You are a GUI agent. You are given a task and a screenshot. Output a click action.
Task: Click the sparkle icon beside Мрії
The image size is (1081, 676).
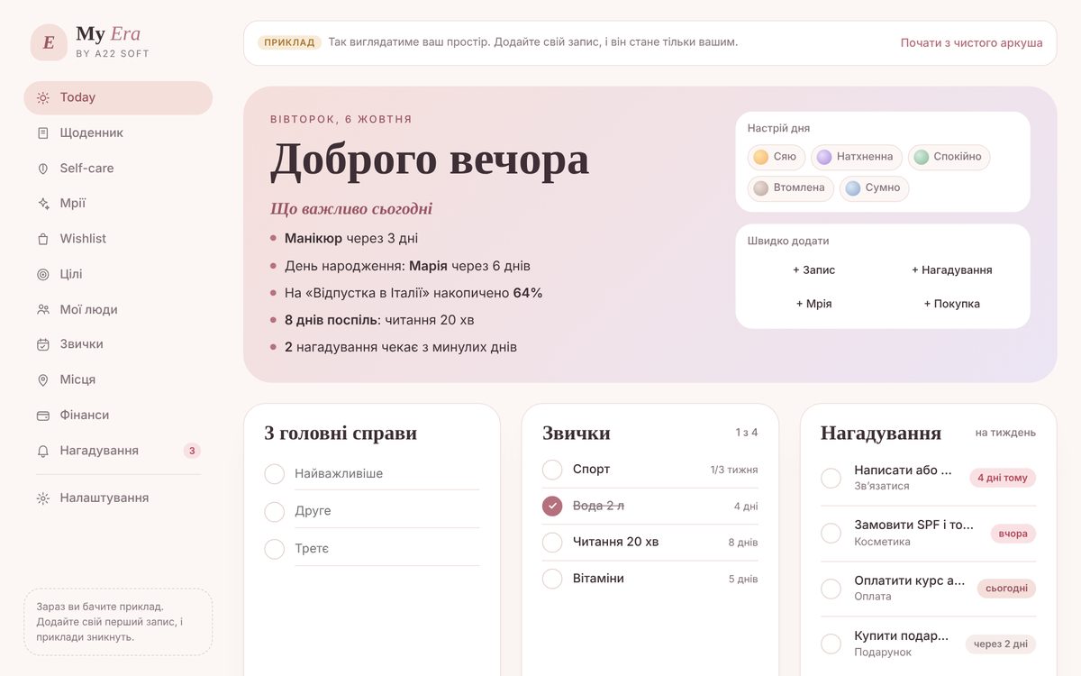(x=43, y=204)
